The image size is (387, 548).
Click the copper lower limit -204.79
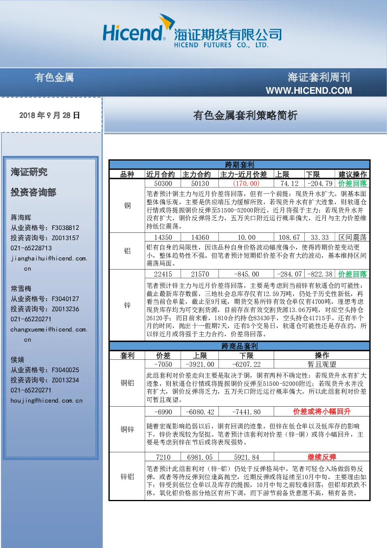coord(320,184)
